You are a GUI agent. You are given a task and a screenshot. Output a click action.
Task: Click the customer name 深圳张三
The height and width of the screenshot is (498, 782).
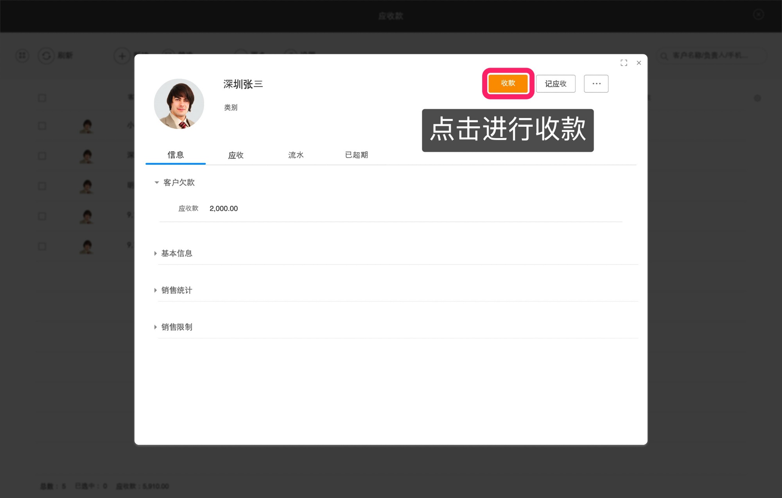[243, 84]
